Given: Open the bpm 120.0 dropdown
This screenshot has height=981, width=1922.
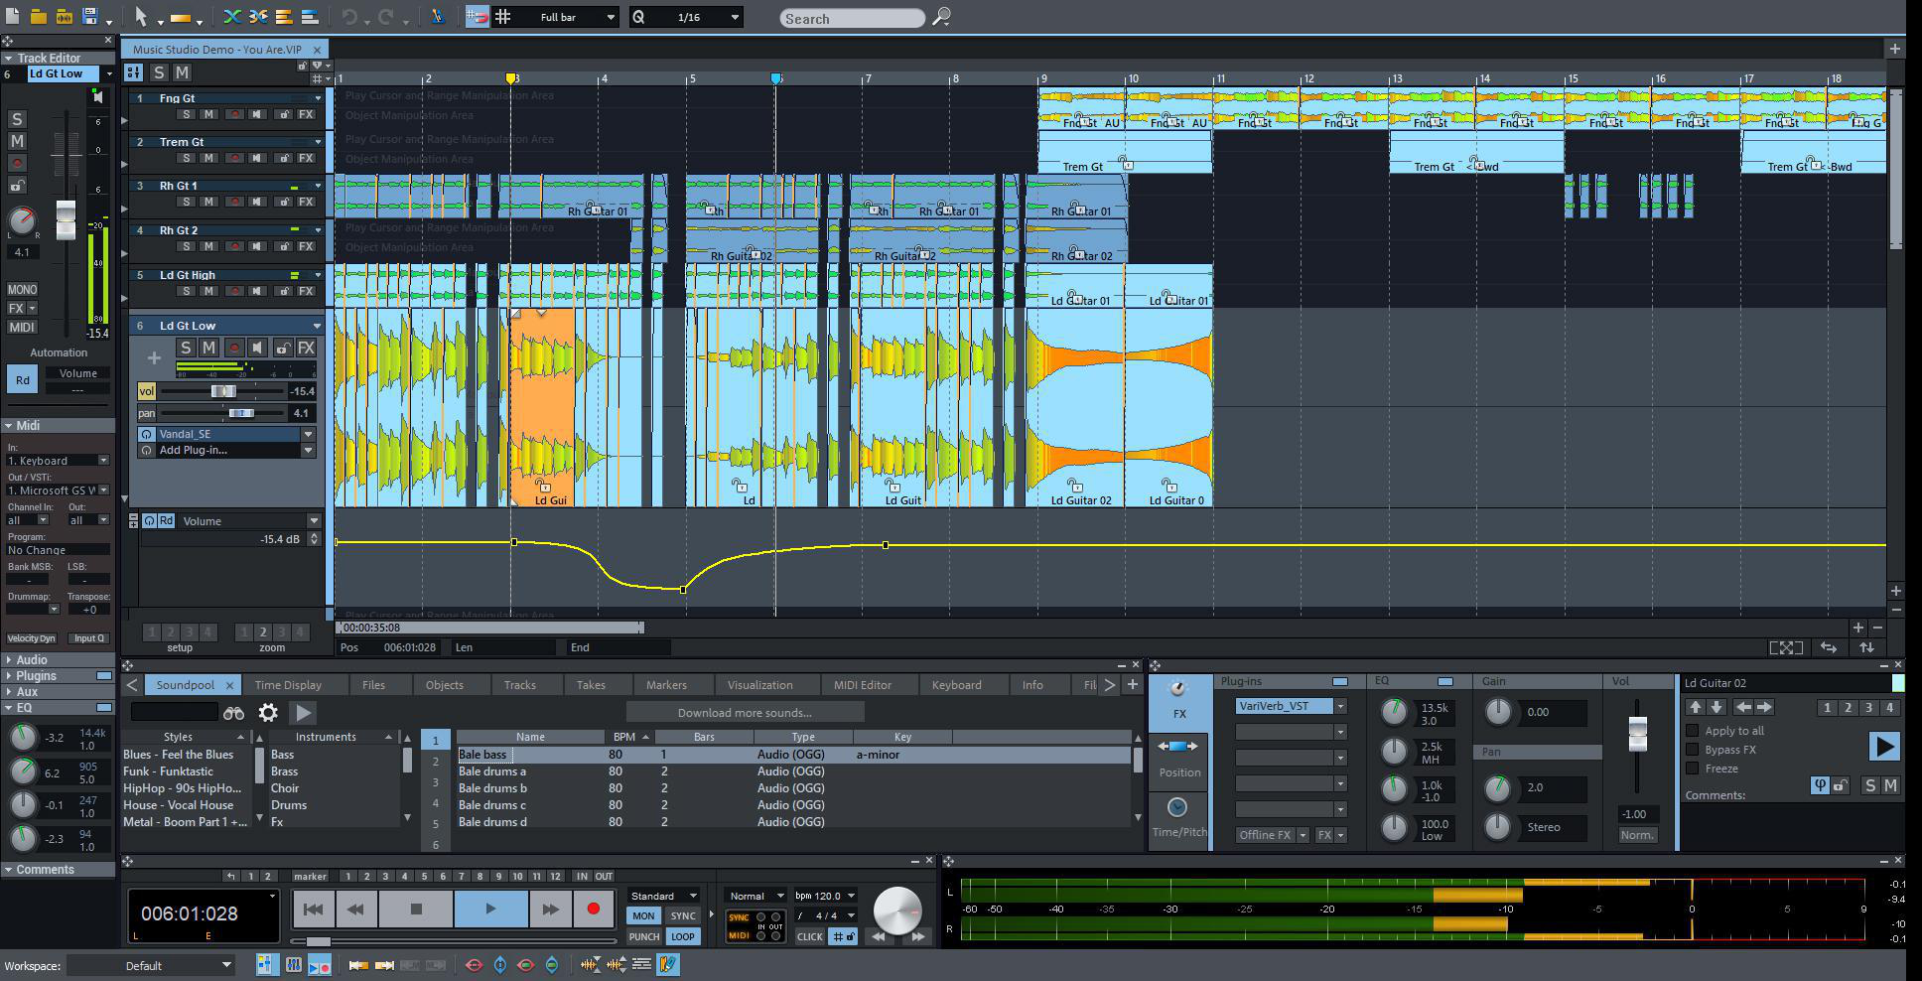Looking at the screenshot, I should 851,896.
